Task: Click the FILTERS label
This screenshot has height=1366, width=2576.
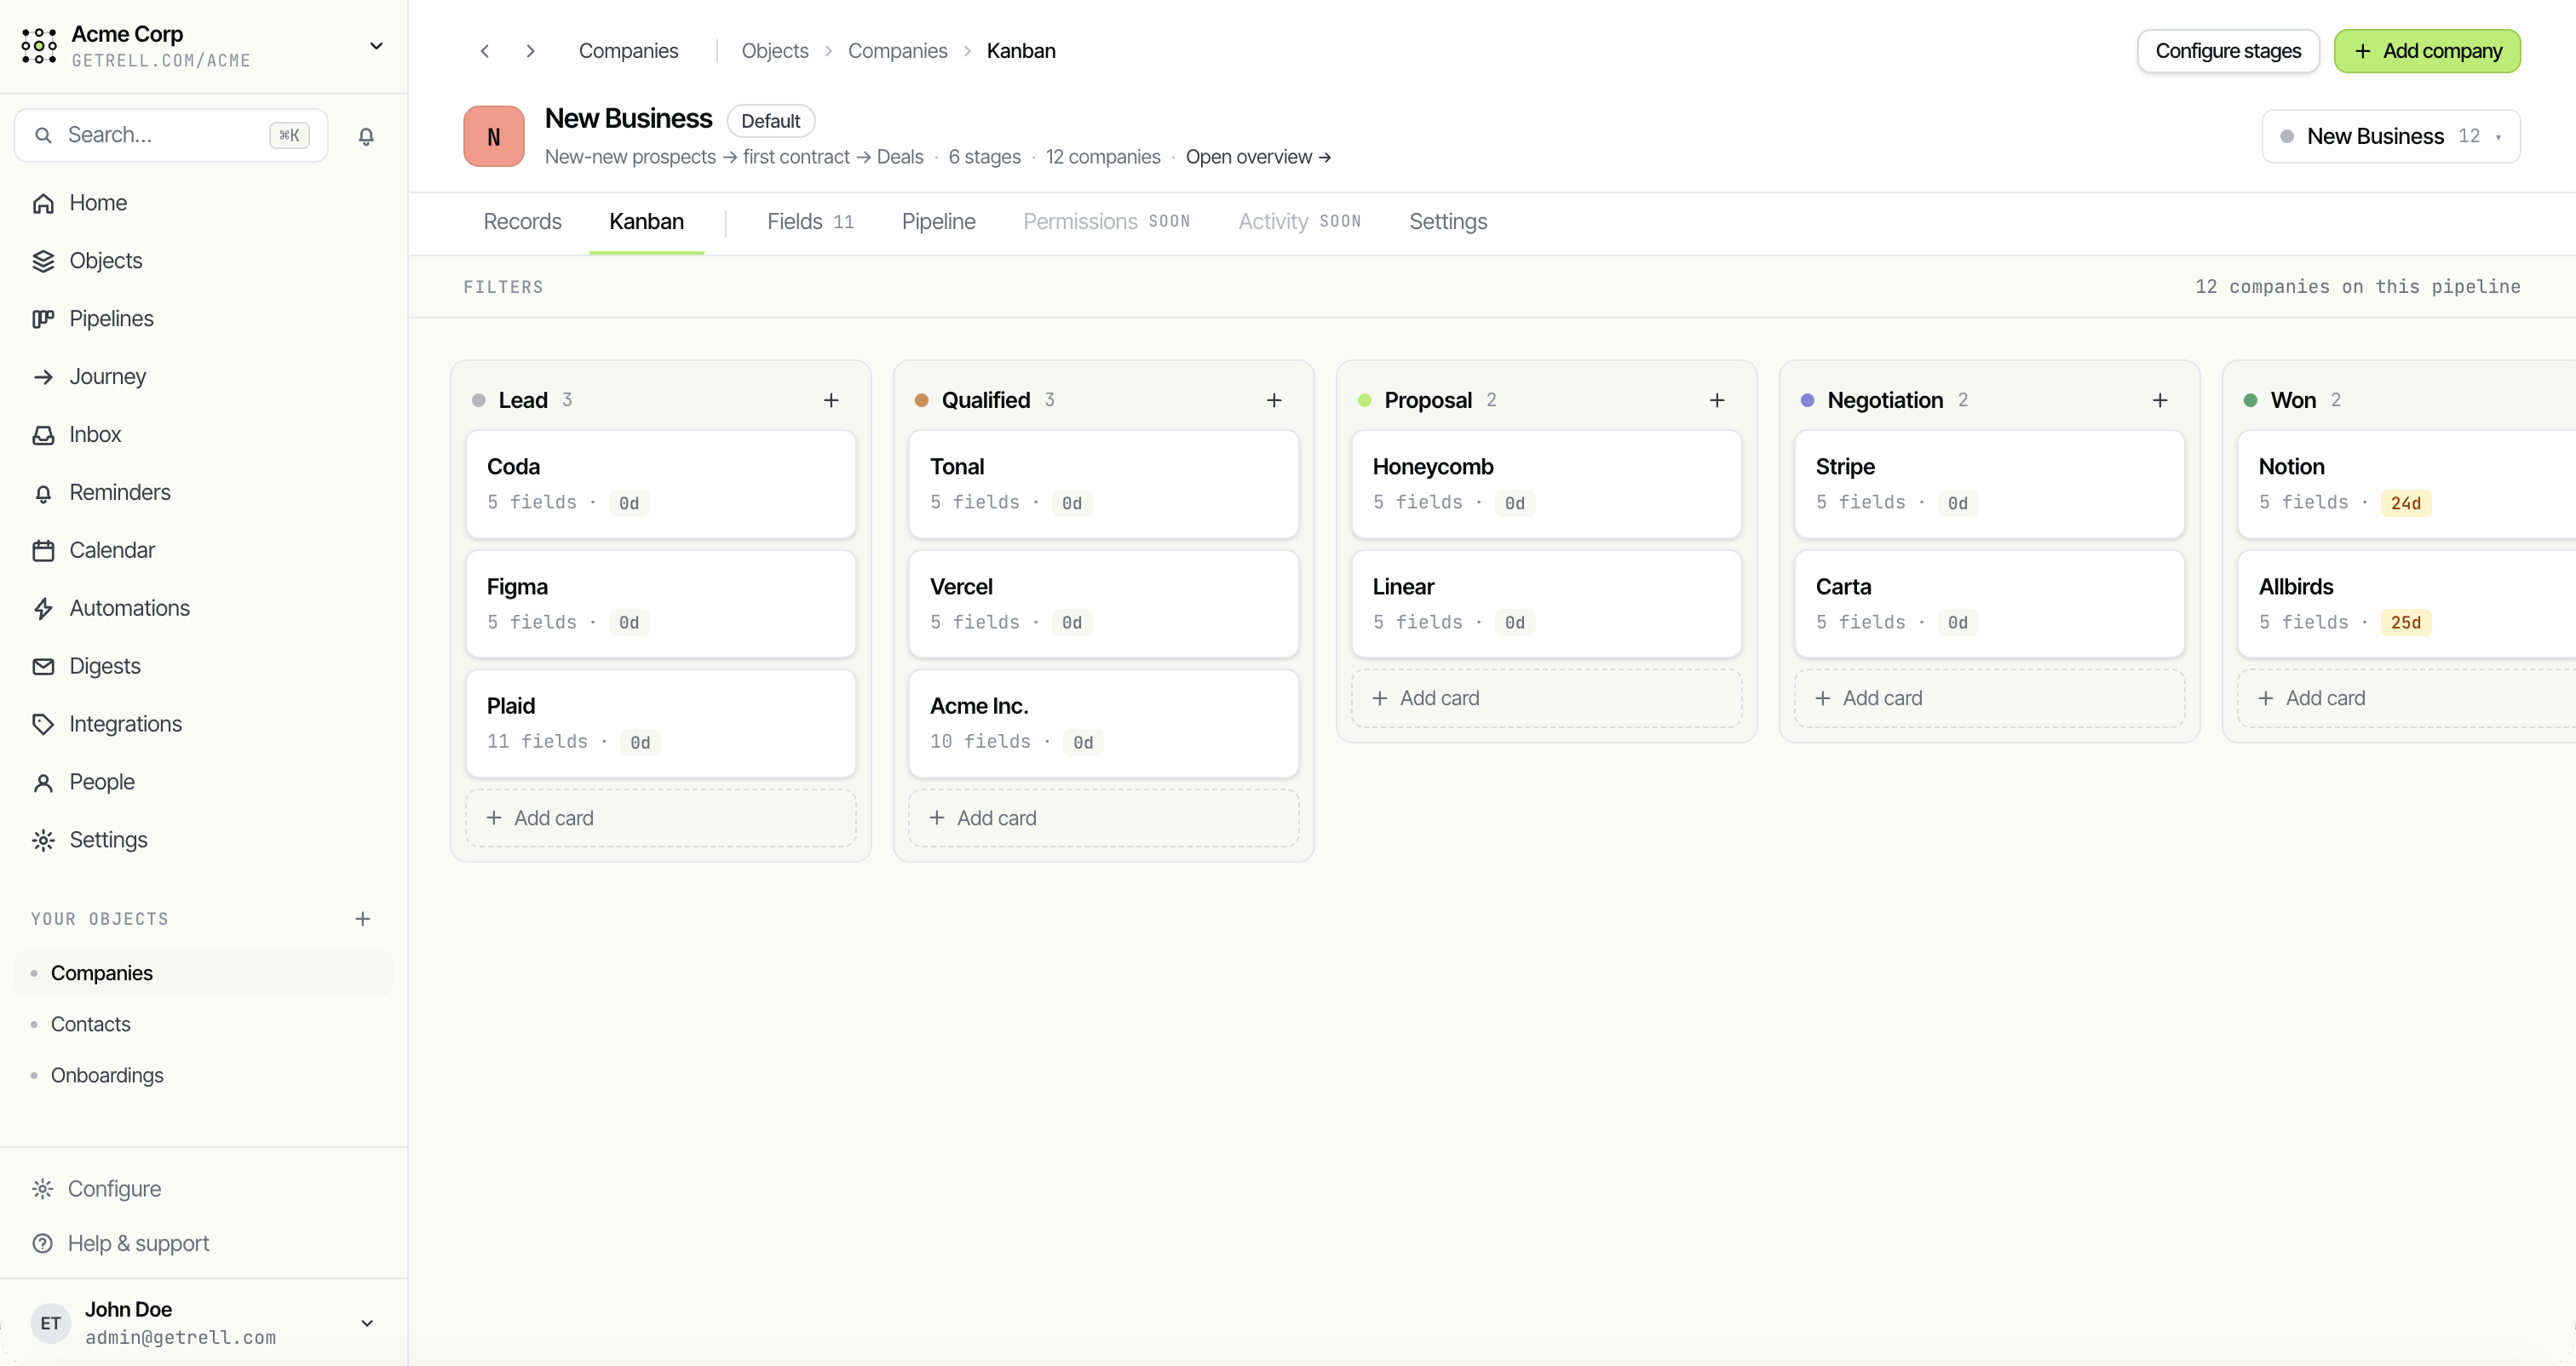Action: point(503,288)
